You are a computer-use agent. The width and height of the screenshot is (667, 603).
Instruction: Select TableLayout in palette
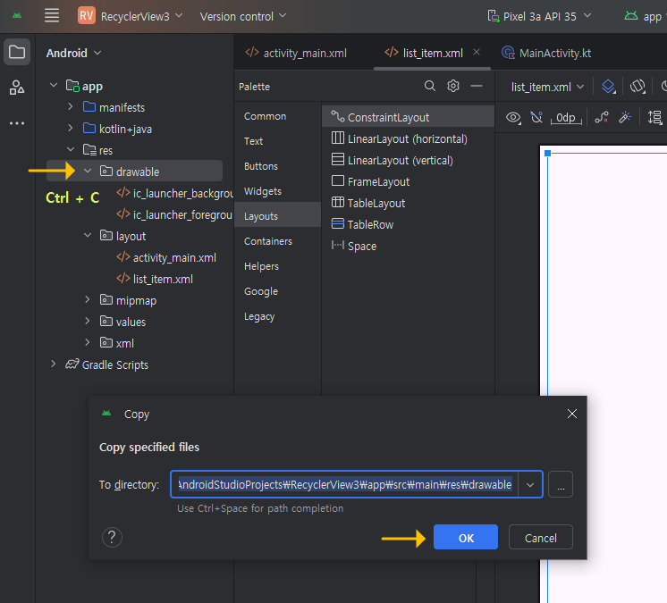click(x=408, y=203)
